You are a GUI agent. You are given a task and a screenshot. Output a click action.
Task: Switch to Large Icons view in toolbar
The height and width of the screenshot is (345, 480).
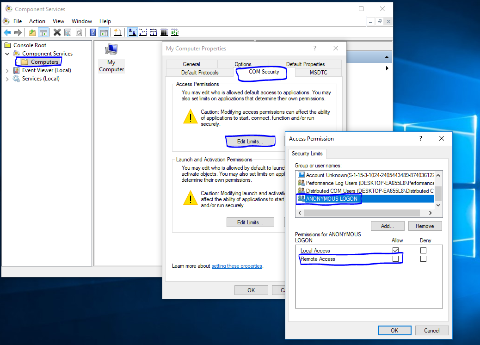pos(132,32)
